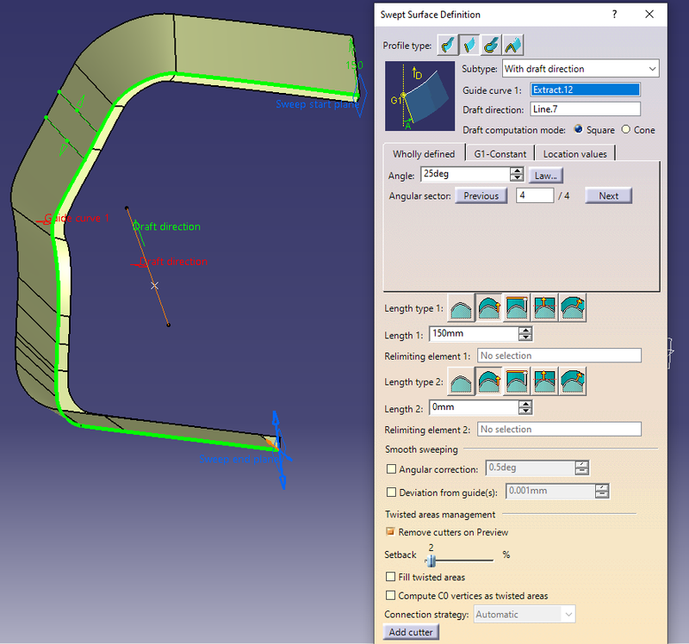Screen dimensions: 689x644
Task: Enable Compute C0 vertices as twisted areas
Action: pos(391,595)
